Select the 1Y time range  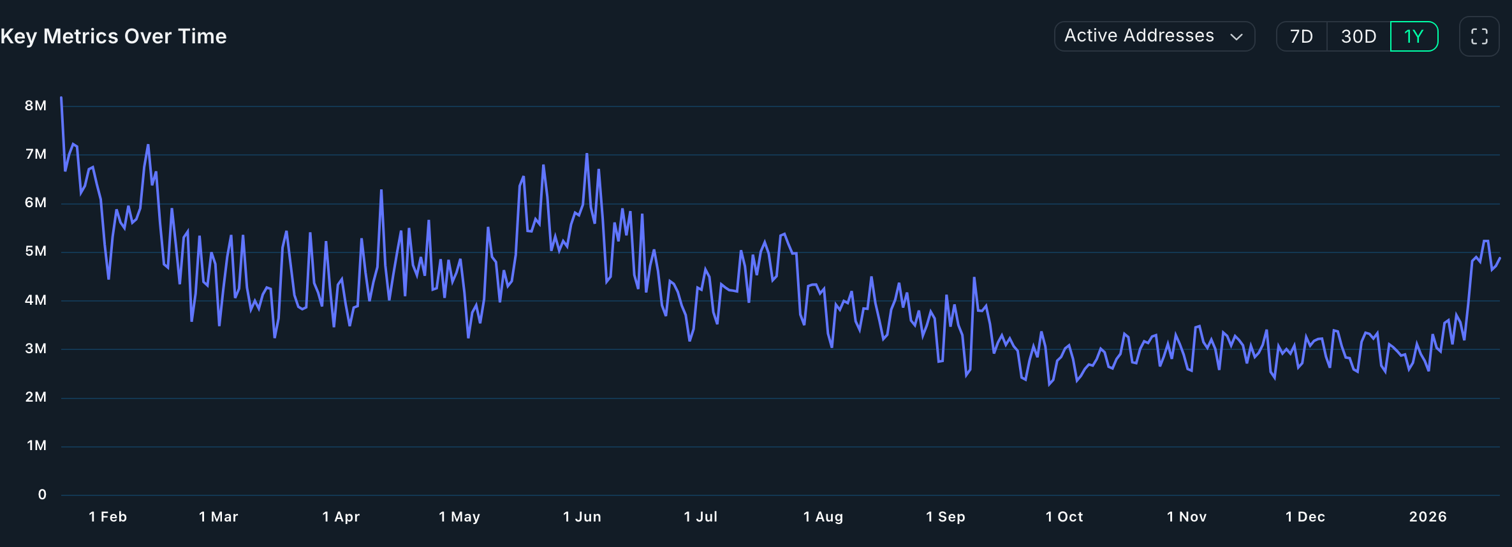1414,36
